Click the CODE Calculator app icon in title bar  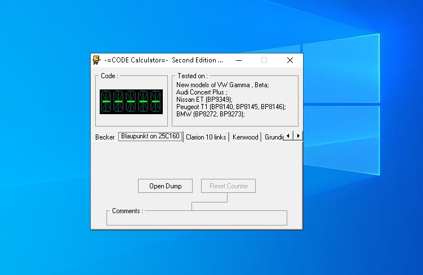(x=97, y=60)
